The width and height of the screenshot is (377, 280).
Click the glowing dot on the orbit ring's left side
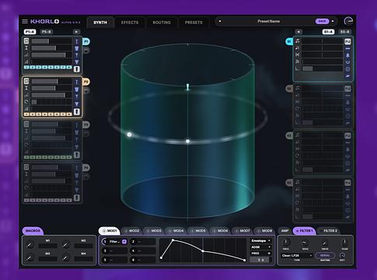[x=129, y=135]
